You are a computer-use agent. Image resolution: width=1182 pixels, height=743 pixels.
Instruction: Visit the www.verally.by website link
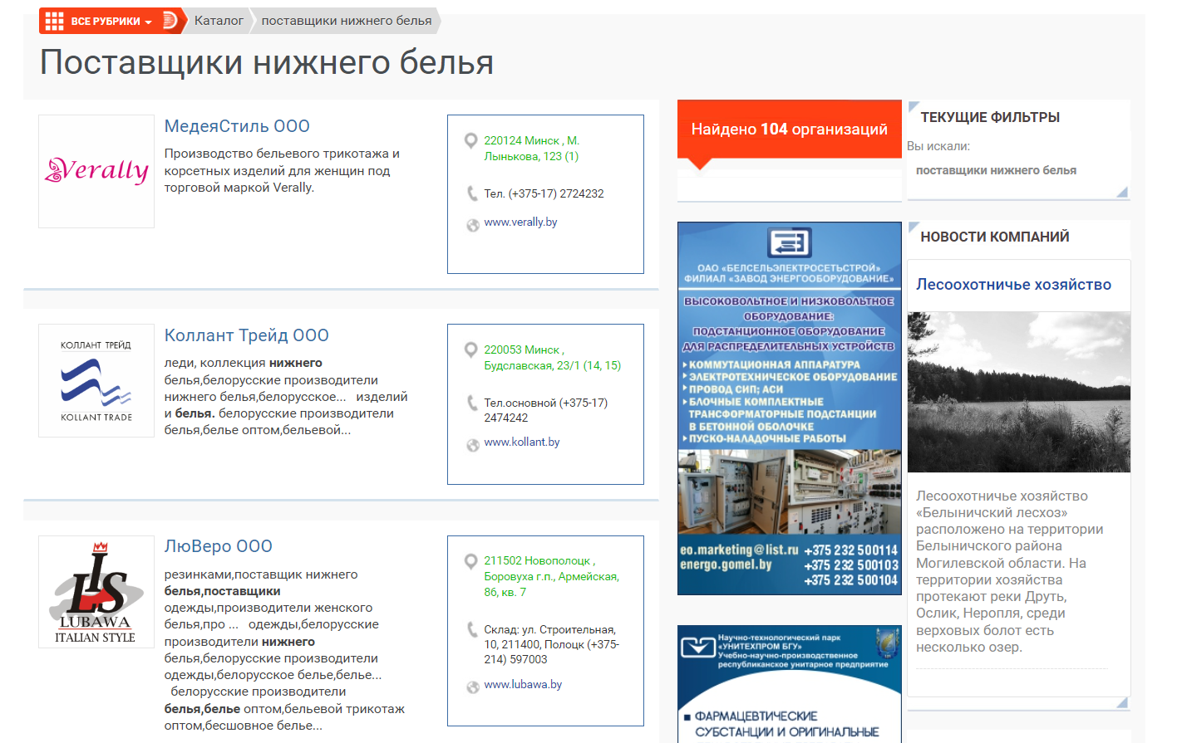(520, 222)
